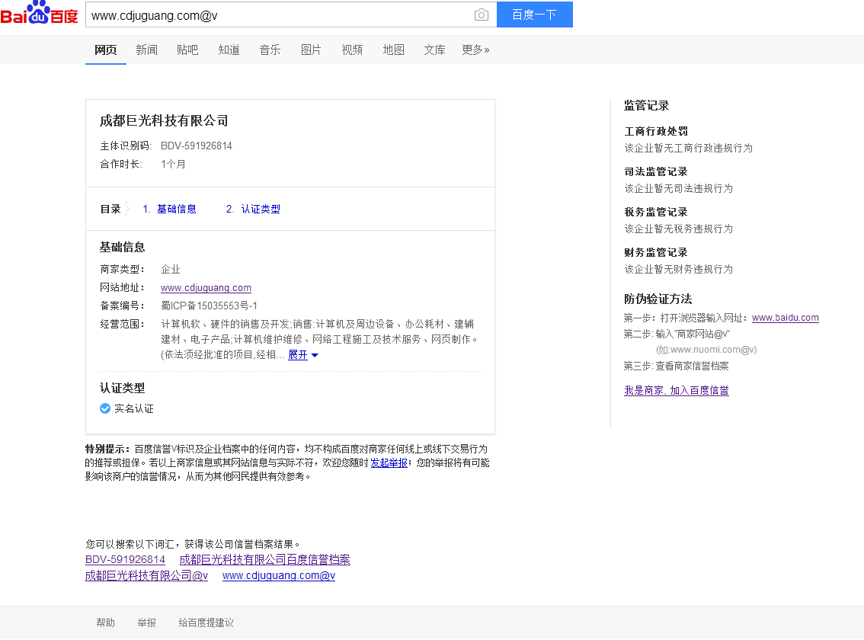This screenshot has width=864, height=640.
Task: Expand the 更多» menu
Action: [475, 50]
